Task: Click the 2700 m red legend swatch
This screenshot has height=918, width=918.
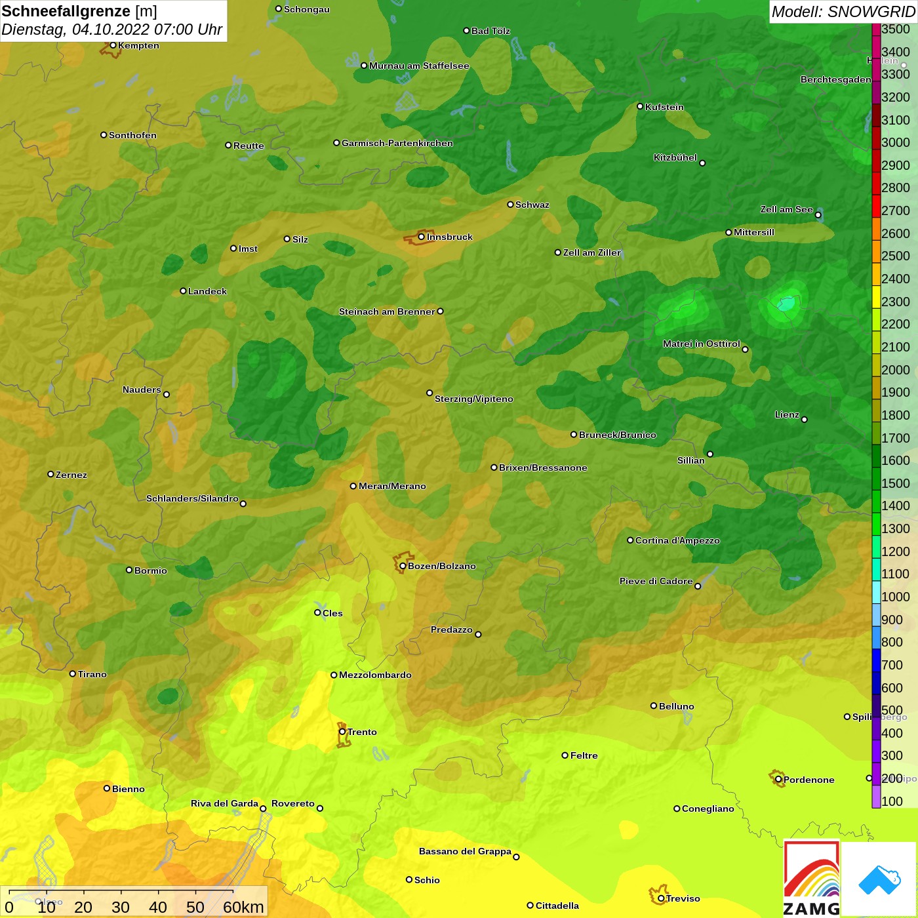Action: tap(876, 206)
